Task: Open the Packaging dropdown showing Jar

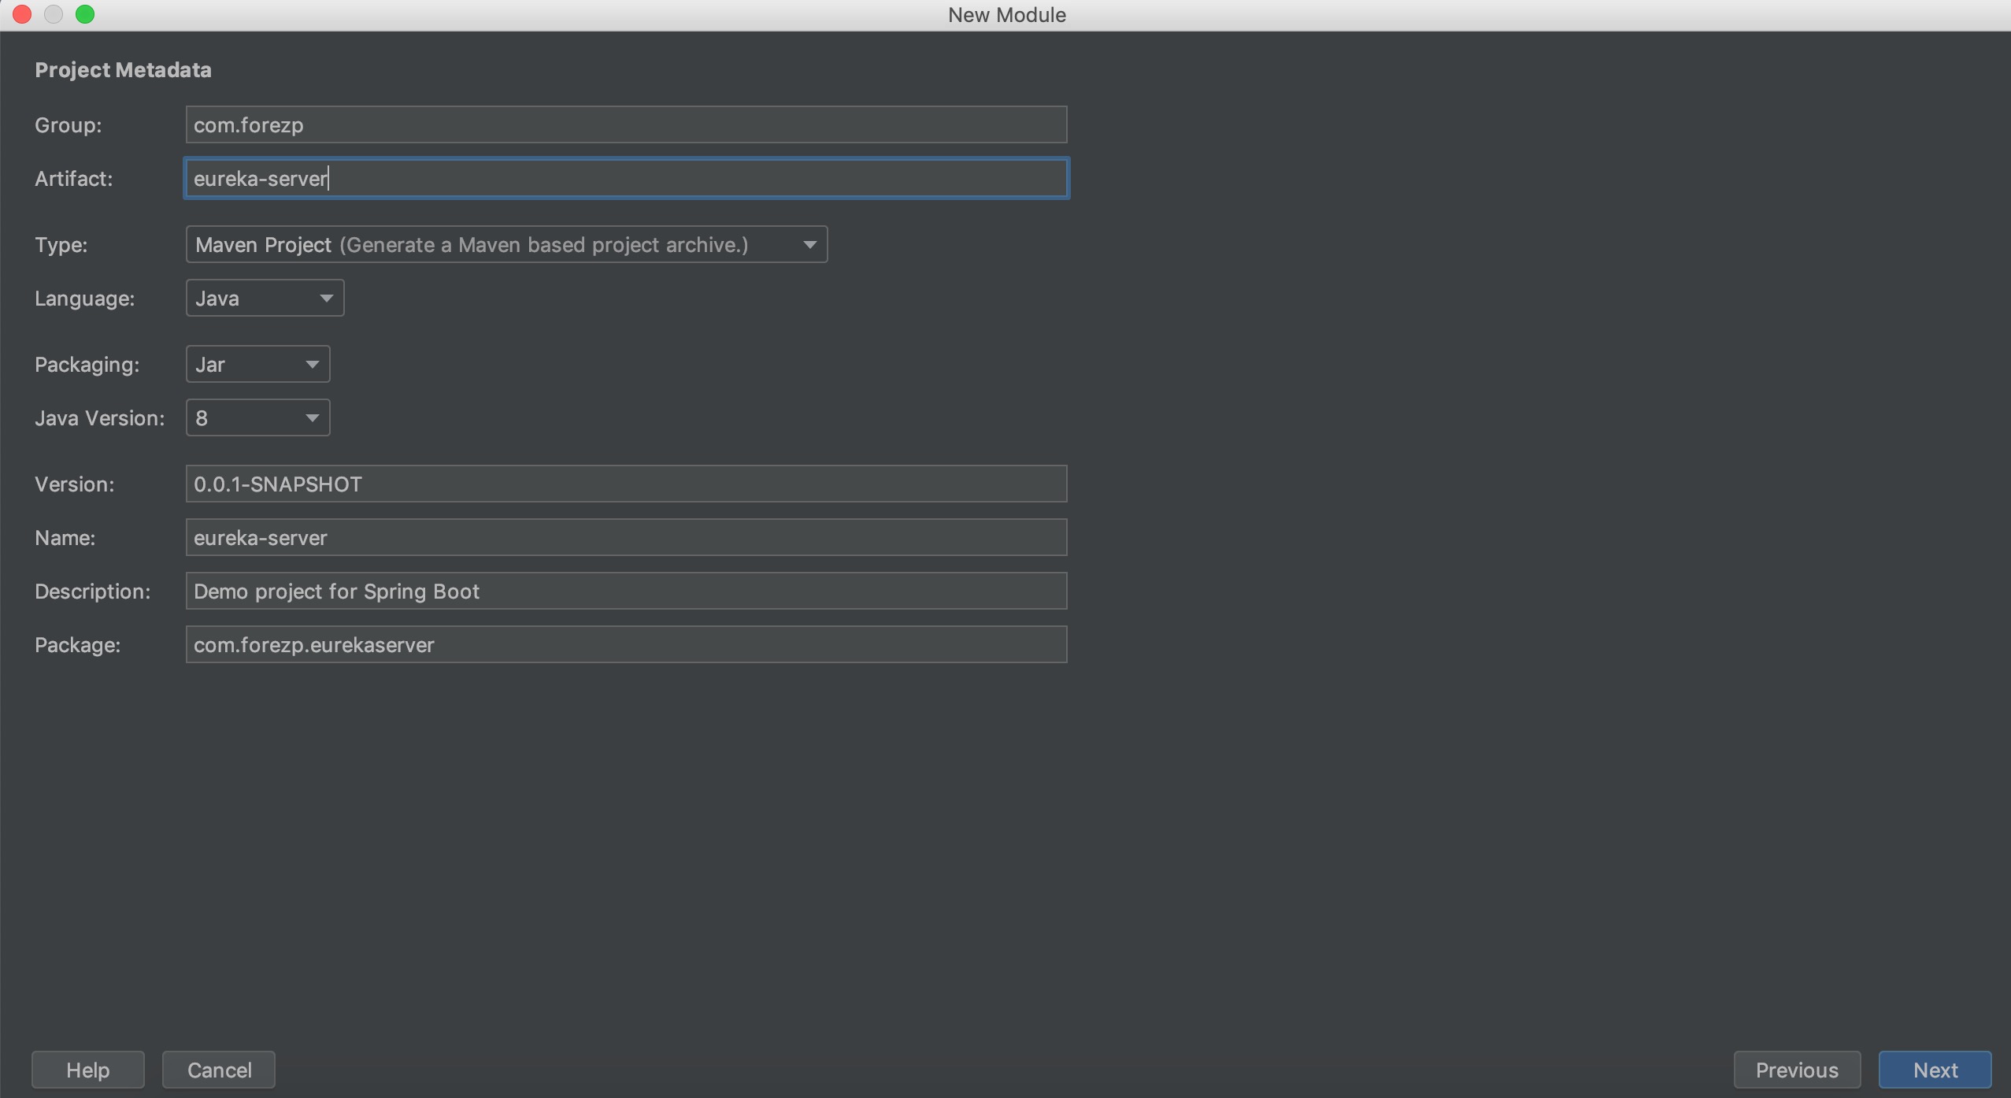Action: pyautogui.click(x=257, y=365)
